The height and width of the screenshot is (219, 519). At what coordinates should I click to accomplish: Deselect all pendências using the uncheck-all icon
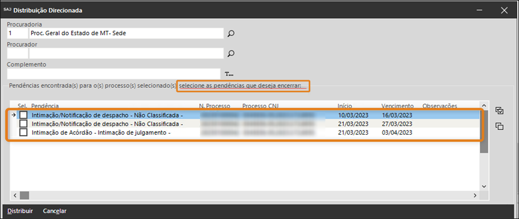pyautogui.click(x=500, y=126)
